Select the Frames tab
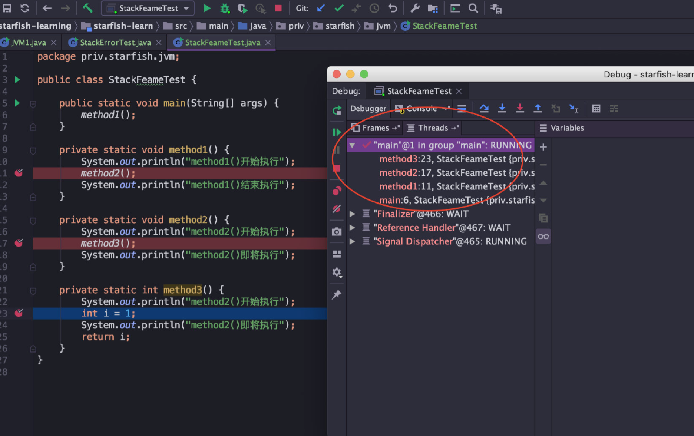The width and height of the screenshot is (694, 436). click(x=376, y=128)
